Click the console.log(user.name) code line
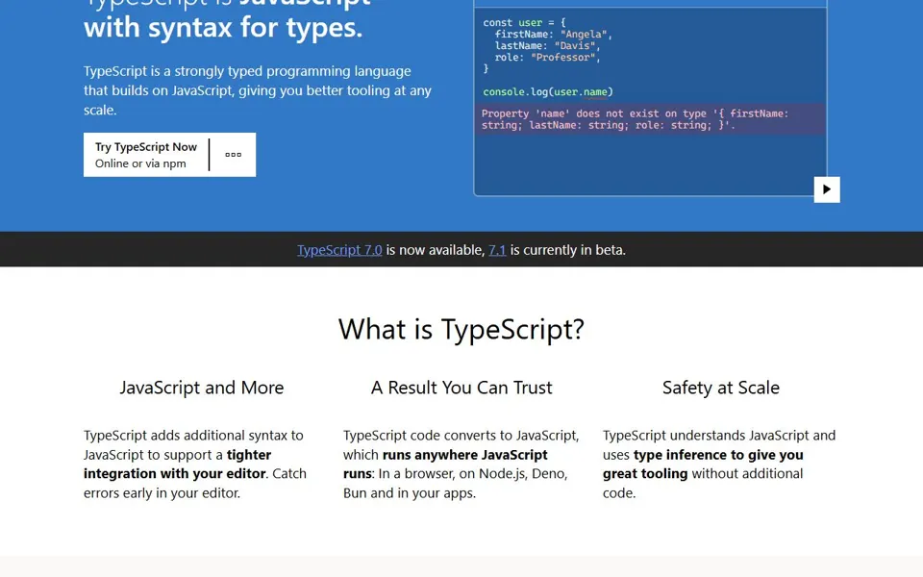This screenshot has height=577, width=923. tap(548, 92)
